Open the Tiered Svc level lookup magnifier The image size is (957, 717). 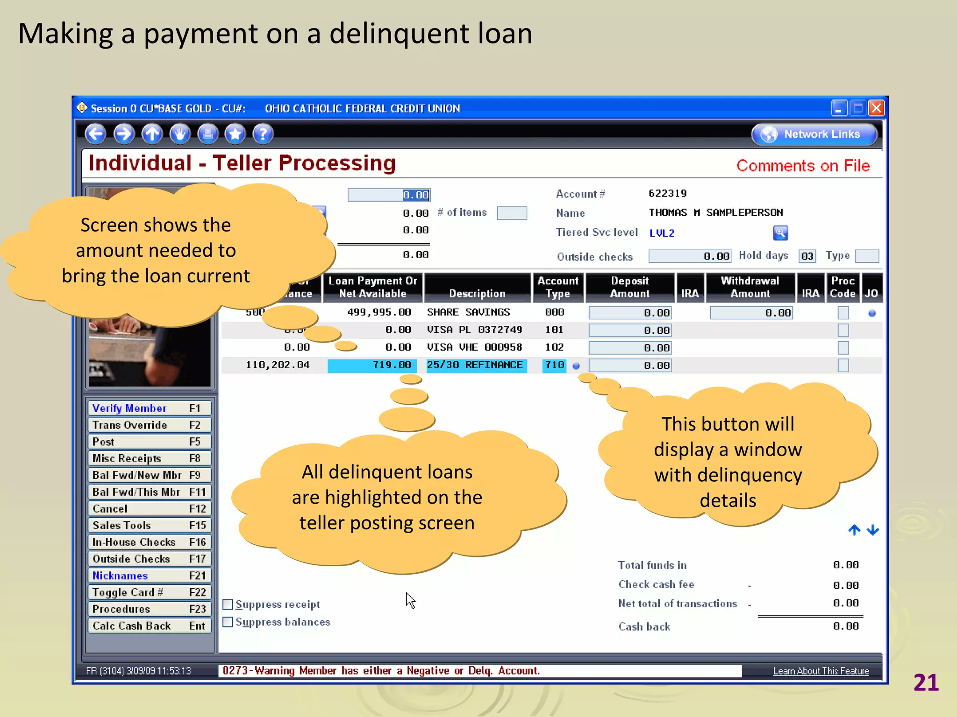click(x=780, y=232)
